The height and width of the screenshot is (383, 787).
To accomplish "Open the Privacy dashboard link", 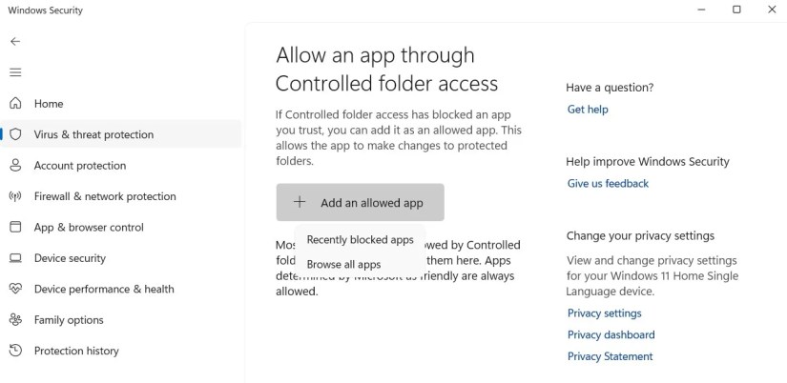I will pyautogui.click(x=611, y=334).
